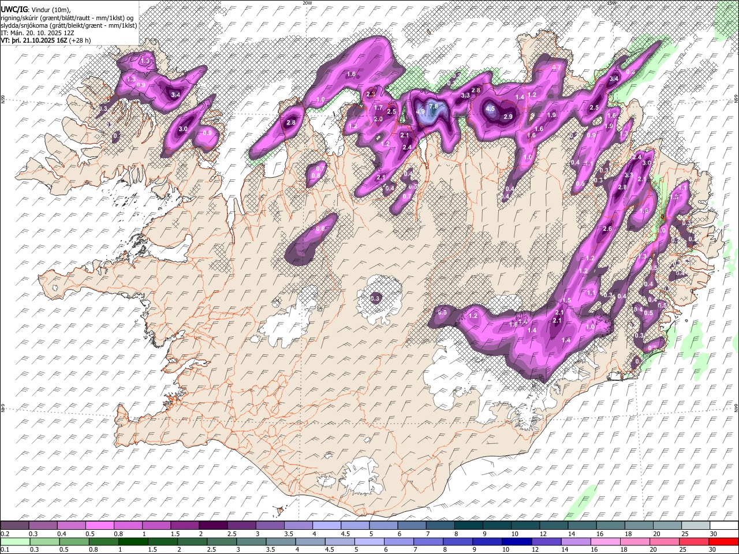Click the 0.1 pale green swatch in lower legend
Screen dimensions: 739x554
14,541
